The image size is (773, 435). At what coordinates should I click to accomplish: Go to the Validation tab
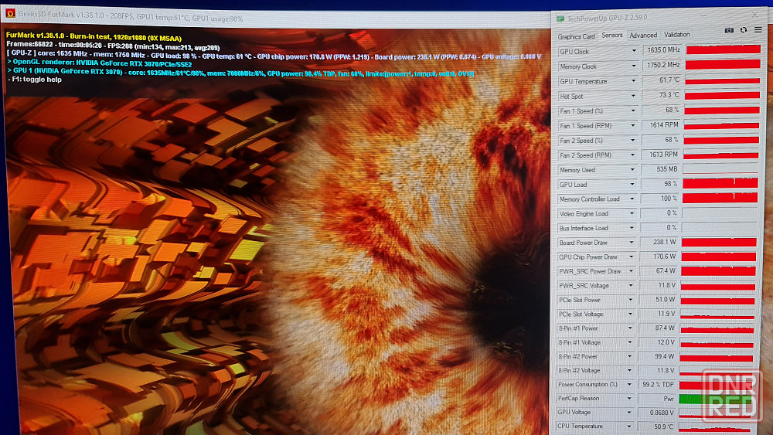point(676,35)
